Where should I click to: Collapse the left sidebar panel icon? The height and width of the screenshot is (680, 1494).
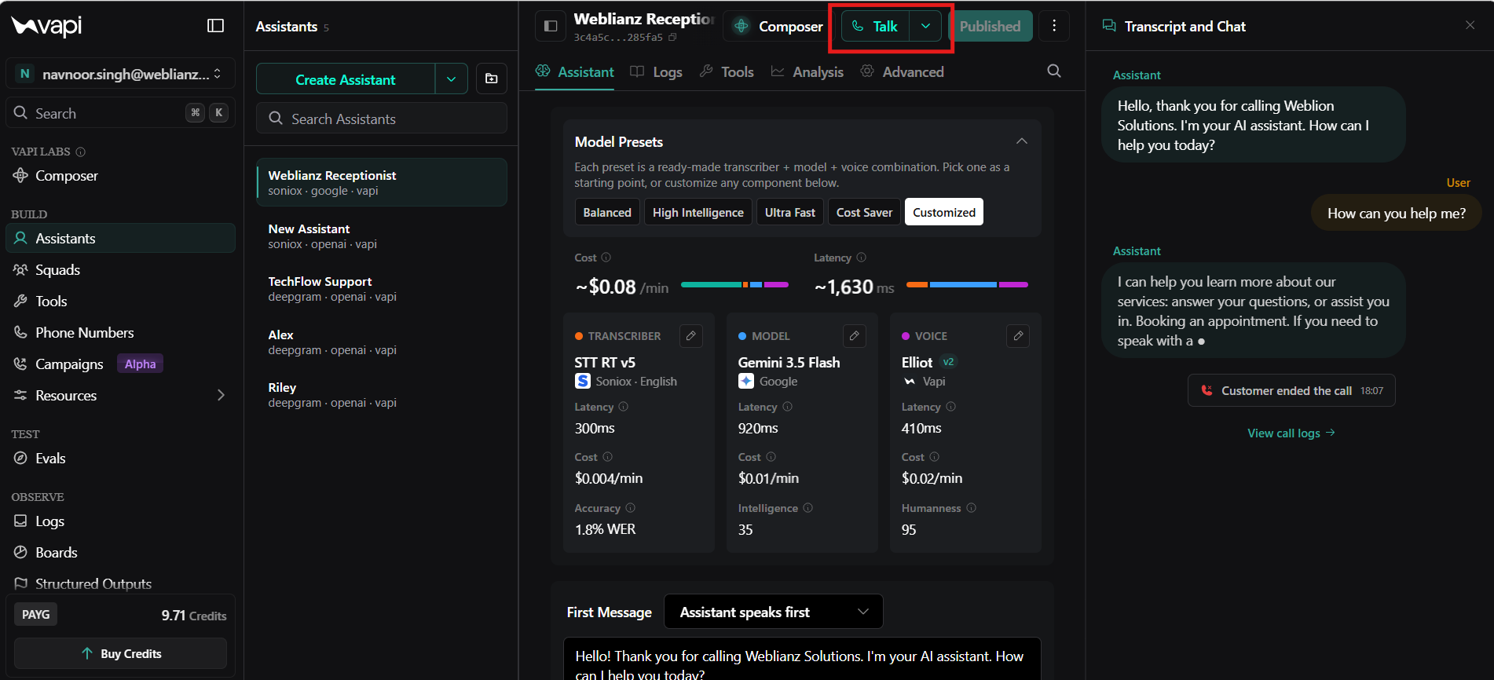click(x=215, y=26)
